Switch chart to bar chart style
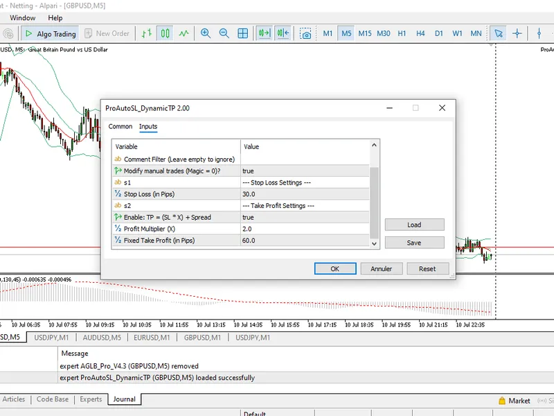The width and height of the screenshot is (554, 416). pos(147,33)
